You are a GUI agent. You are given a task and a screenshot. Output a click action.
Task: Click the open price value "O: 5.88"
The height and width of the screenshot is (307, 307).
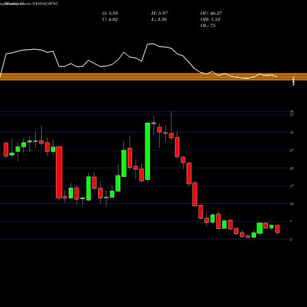click(110, 14)
